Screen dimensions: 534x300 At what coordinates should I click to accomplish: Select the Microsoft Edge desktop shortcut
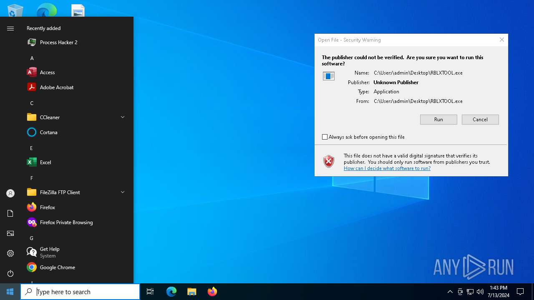46,10
